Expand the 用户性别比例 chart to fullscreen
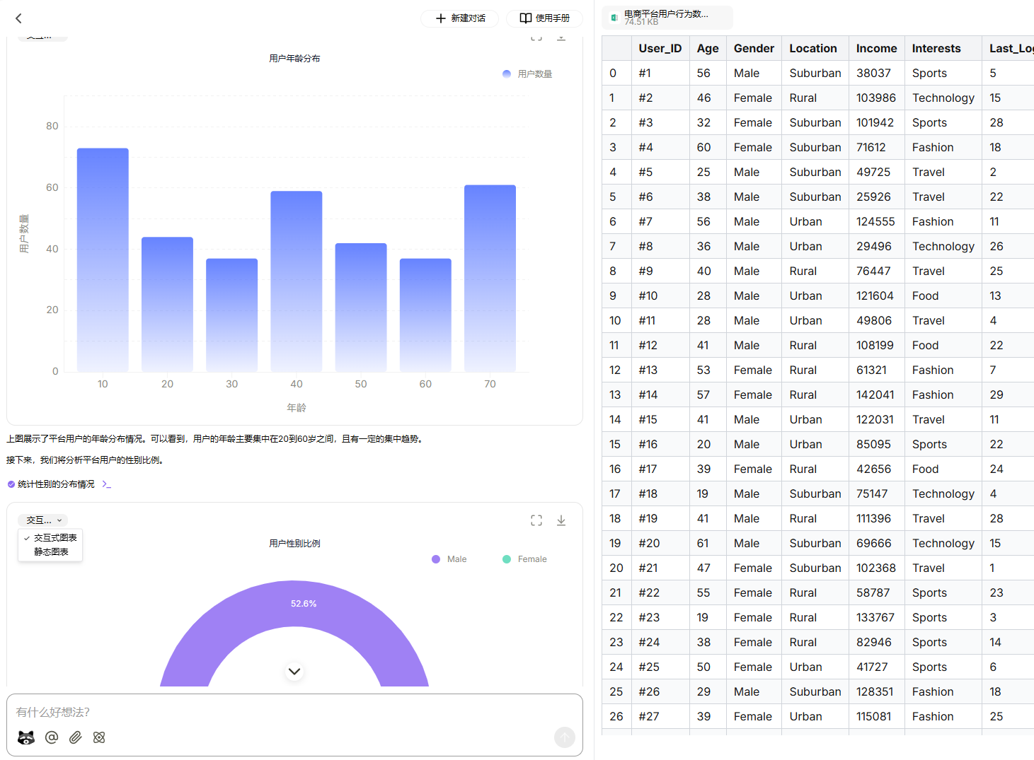The image size is (1034, 760). click(536, 520)
